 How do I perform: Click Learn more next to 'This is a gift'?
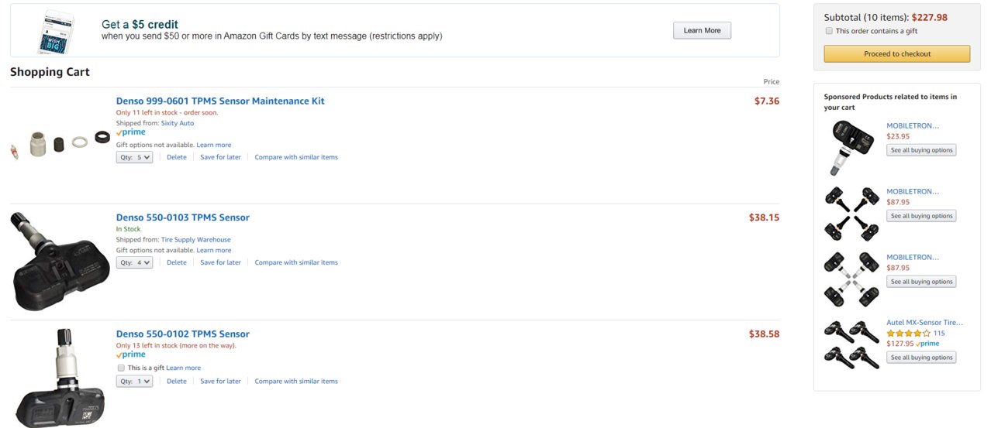[x=184, y=368]
